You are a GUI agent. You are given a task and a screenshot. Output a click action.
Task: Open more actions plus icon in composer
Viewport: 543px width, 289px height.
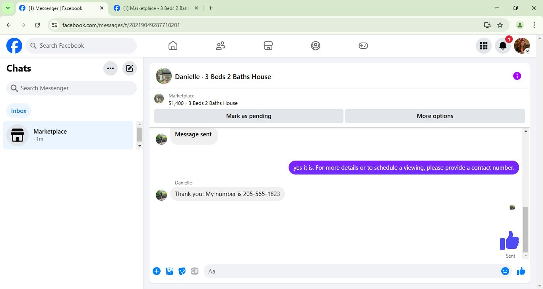click(x=157, y=271)
